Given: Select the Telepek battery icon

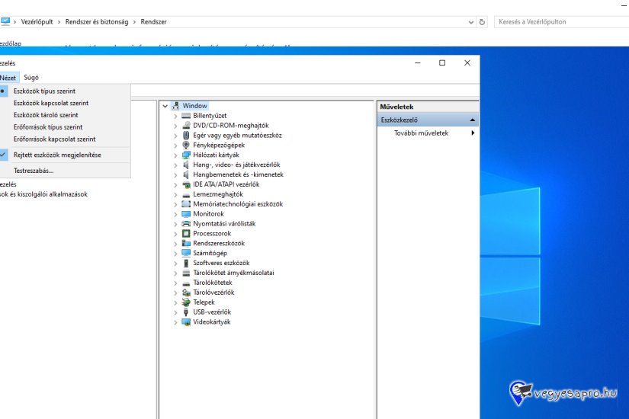Looking at the screenshot, I should pyautogui.click(x=186, y=302).
